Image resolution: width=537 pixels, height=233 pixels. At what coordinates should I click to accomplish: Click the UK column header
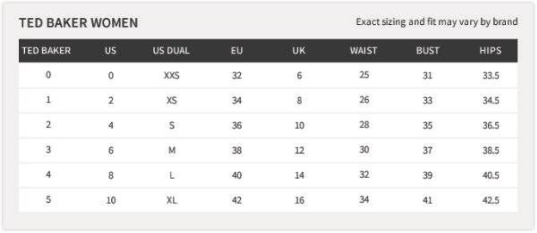point(299,51)
